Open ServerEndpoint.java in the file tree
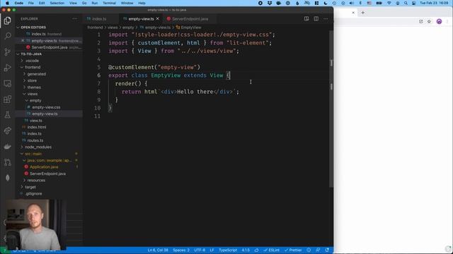The image size is (453, 254). pyautogui.click(x=47, y=174)
